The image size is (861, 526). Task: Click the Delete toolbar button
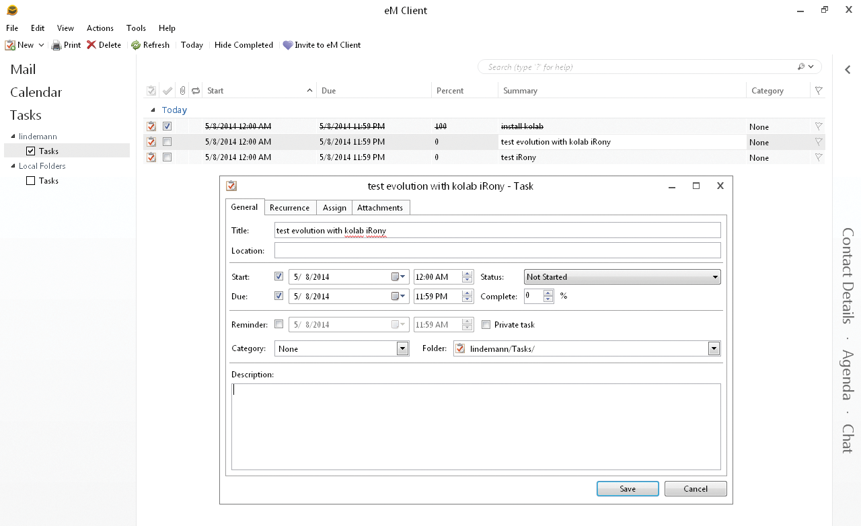point(104,45)
